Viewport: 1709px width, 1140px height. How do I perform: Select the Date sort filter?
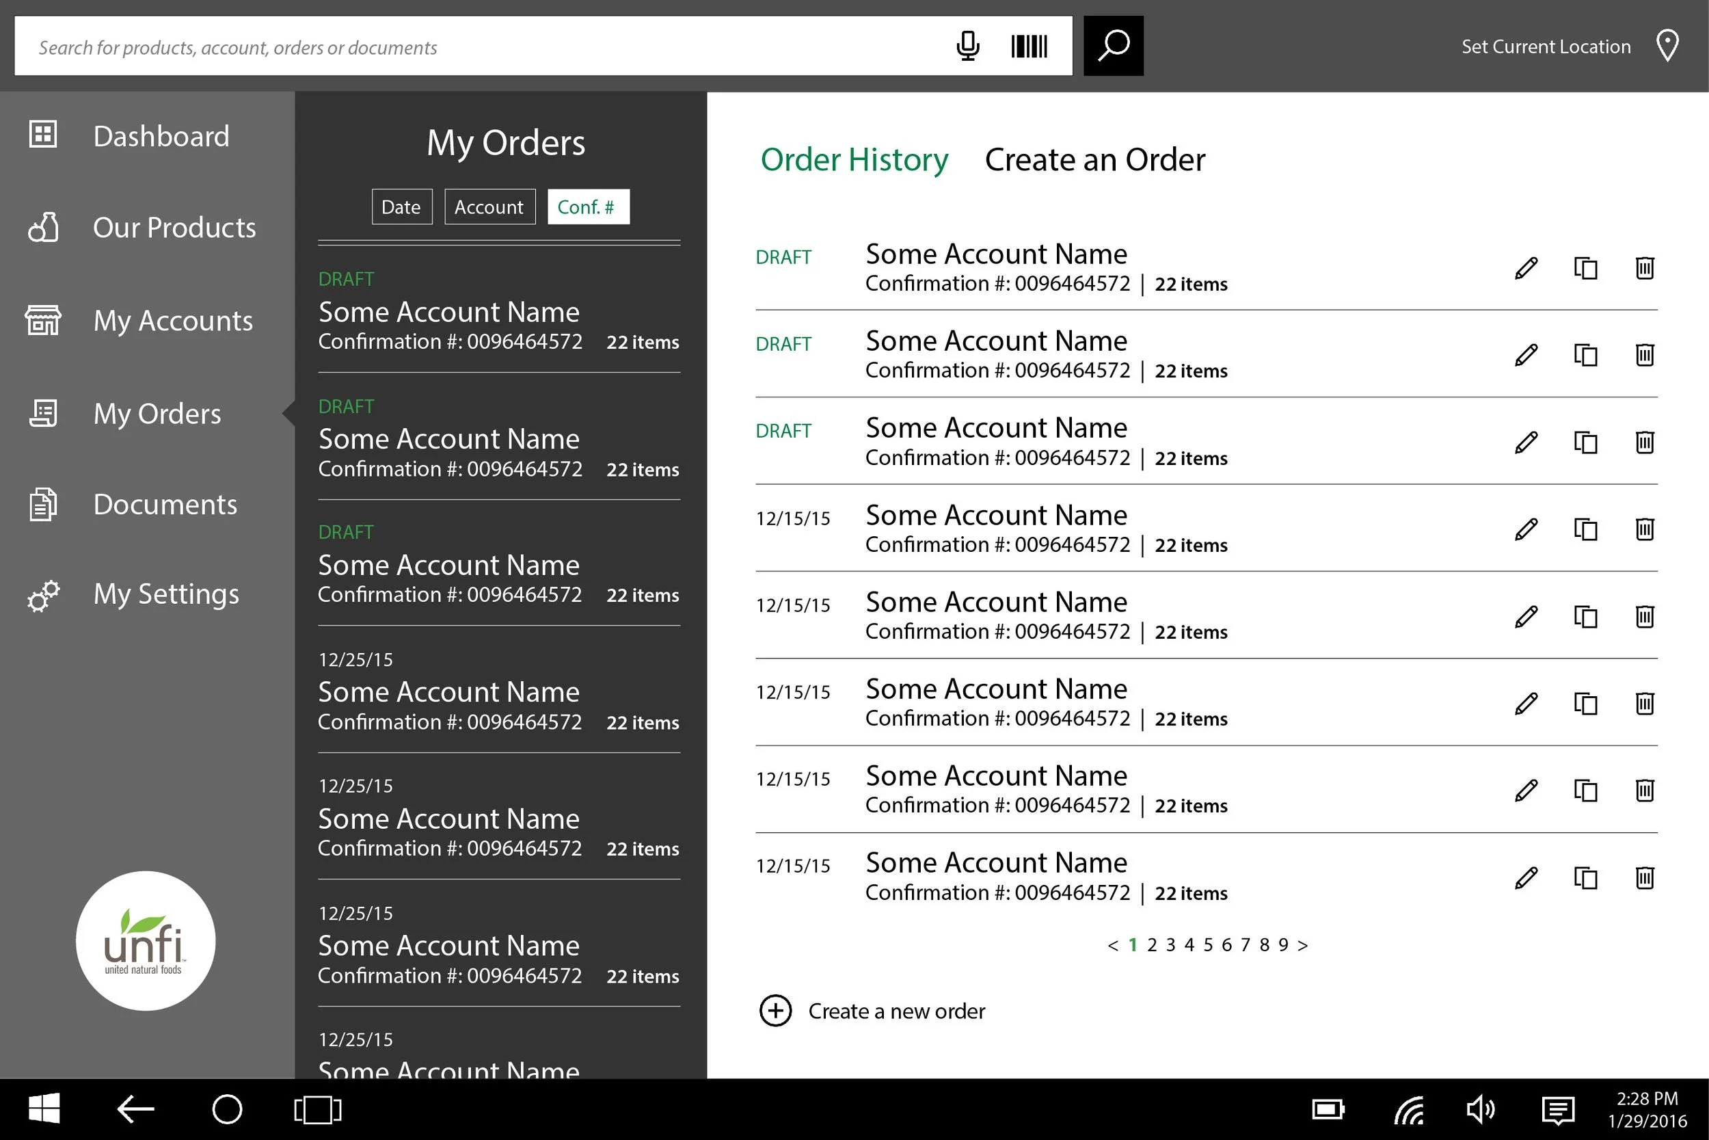point(401,207)
